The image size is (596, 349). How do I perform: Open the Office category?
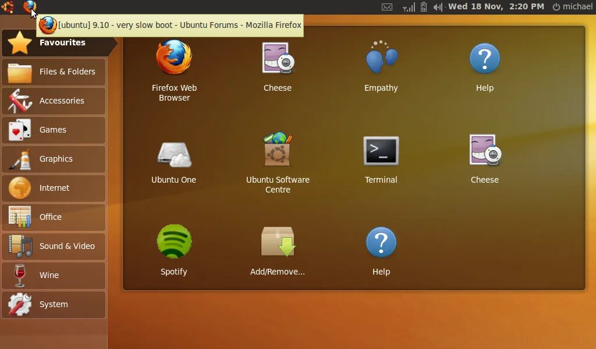click(x=54, y=217)
